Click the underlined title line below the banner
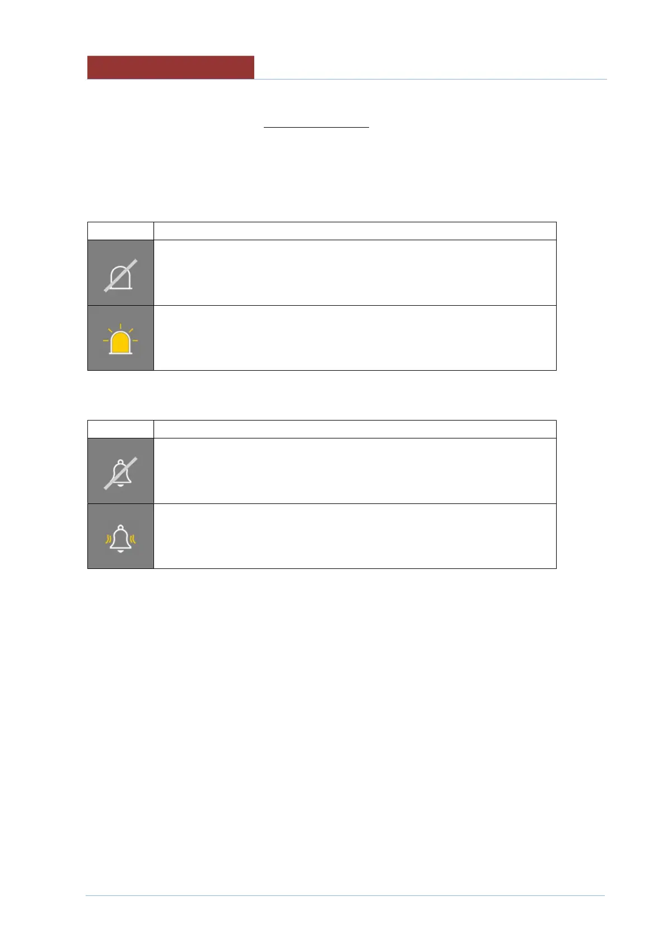Viewport: 667px width, 943px height. (x=316, y=128)
